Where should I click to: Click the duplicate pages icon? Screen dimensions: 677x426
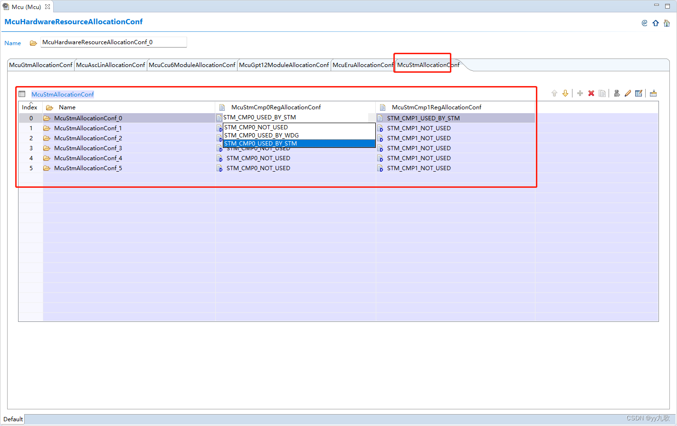pyautogui.click(x=602, y=94)
